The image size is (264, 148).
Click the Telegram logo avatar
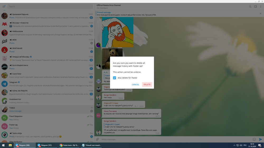pyautogui.click(x=4, y=84)
